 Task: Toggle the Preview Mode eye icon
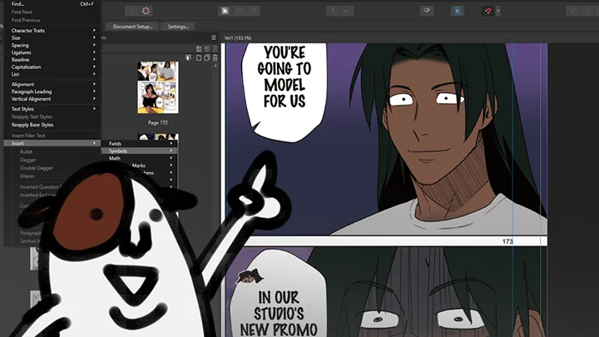click(x=426, y=10)
